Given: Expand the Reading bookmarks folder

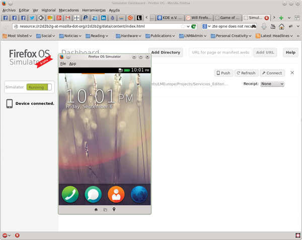Looking at the screenshot, I should [97, 36].
